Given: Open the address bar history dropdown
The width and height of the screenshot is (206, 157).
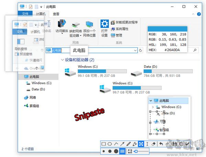Looking at the screenshot, I should click(x=135, y=51).
